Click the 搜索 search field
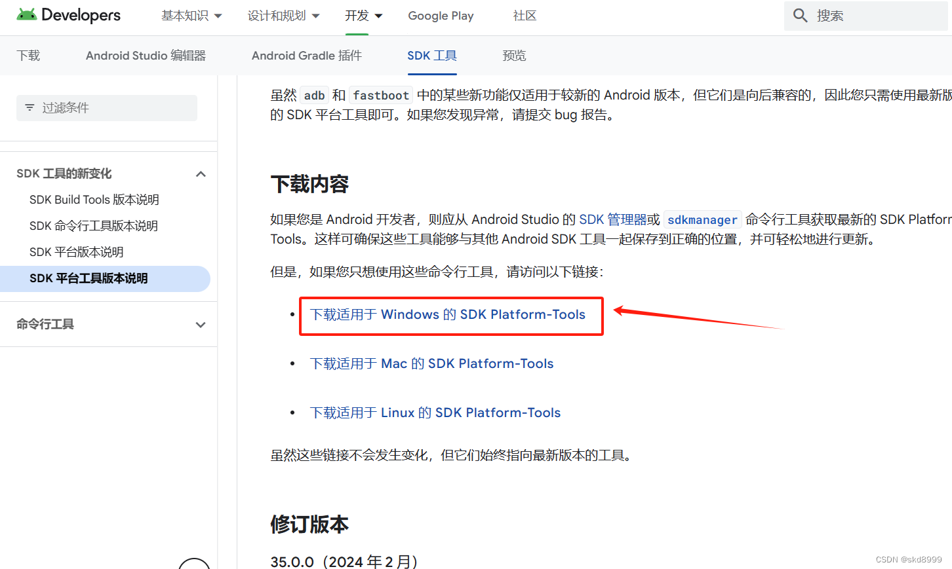 tap(865, 16)
